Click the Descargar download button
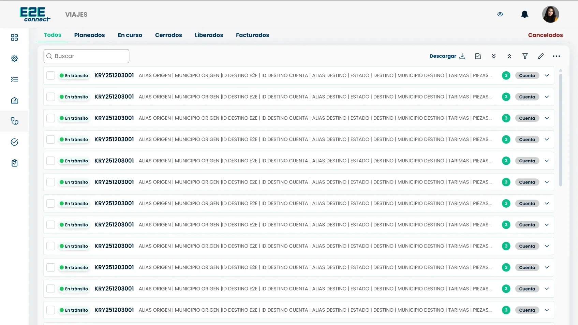578x325 pixels. click(x=447, y=56)
